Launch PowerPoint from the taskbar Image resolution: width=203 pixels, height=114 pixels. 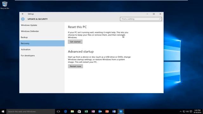tap(107, 111)
